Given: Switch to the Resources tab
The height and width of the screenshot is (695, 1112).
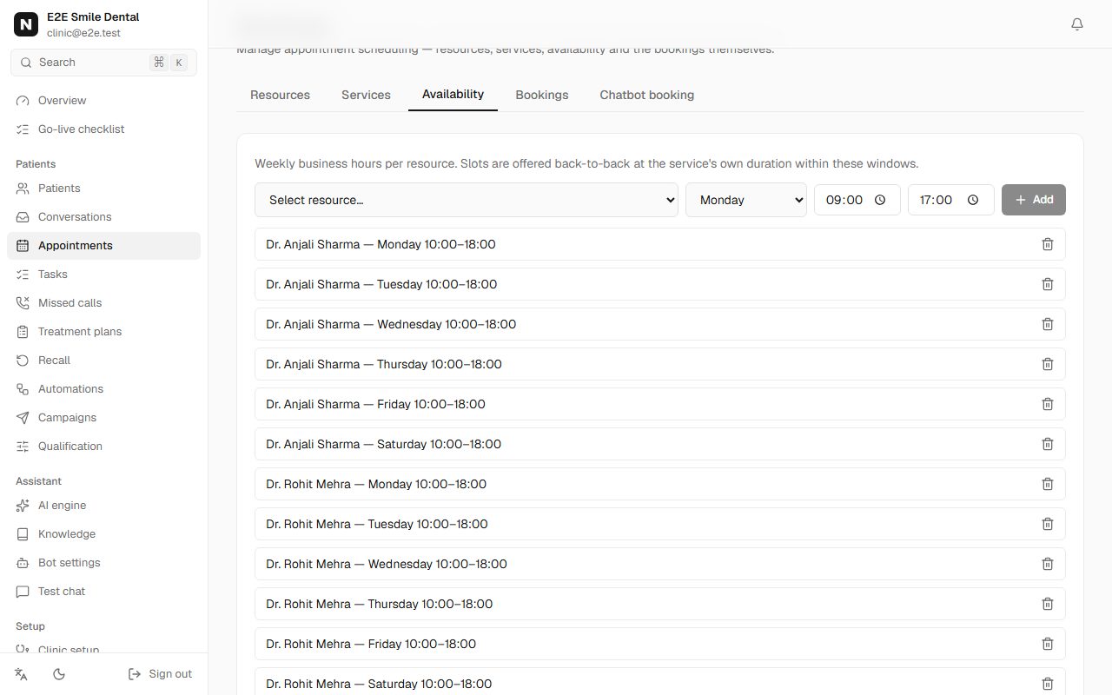Looking at the screenshot, I should (x=280, y=95).
